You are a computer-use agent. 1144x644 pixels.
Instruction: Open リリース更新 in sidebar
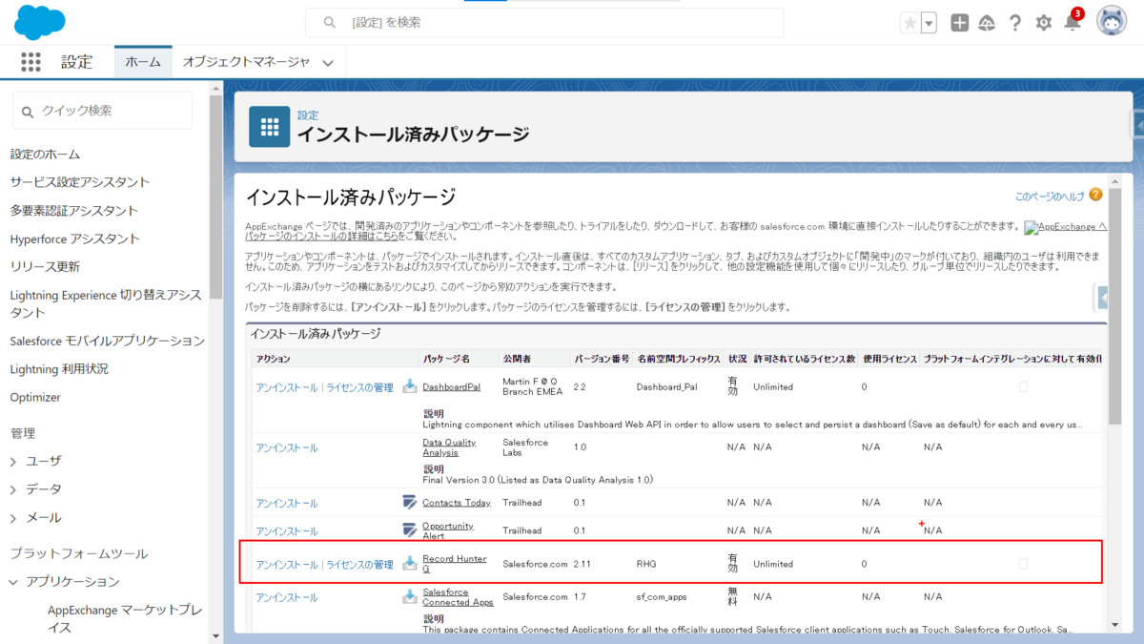(45, 267)
